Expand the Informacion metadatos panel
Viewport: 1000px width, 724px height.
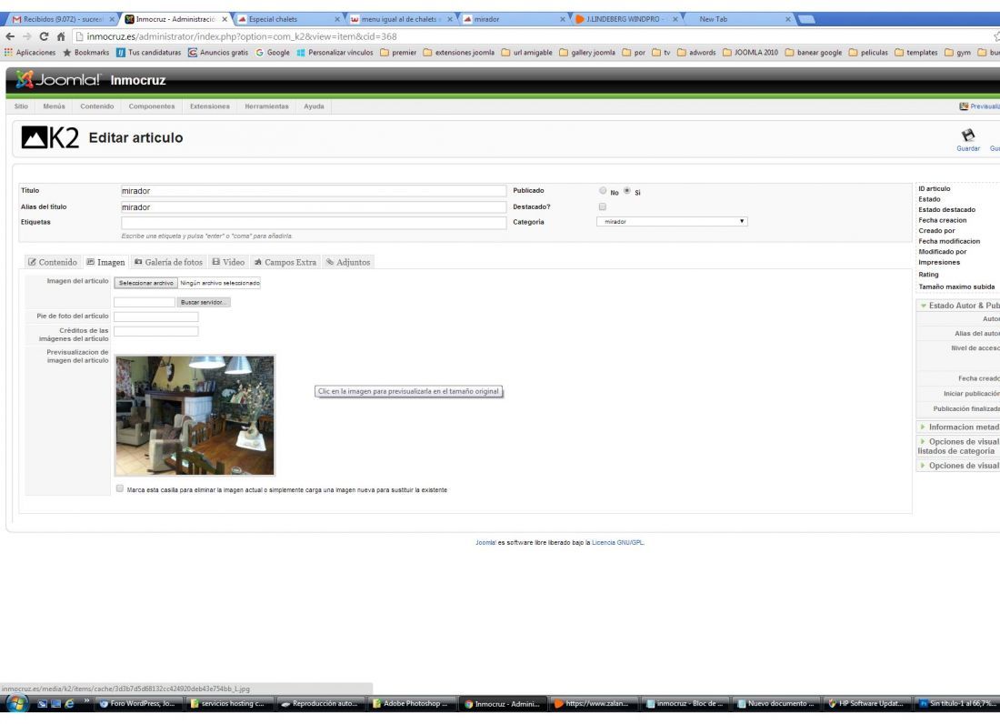point(959,427)
